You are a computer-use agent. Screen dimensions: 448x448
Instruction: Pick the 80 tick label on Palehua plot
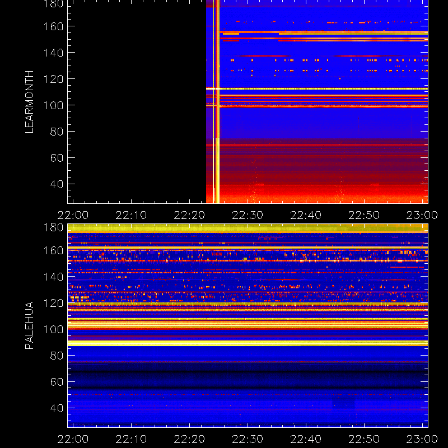click(57, 356)
